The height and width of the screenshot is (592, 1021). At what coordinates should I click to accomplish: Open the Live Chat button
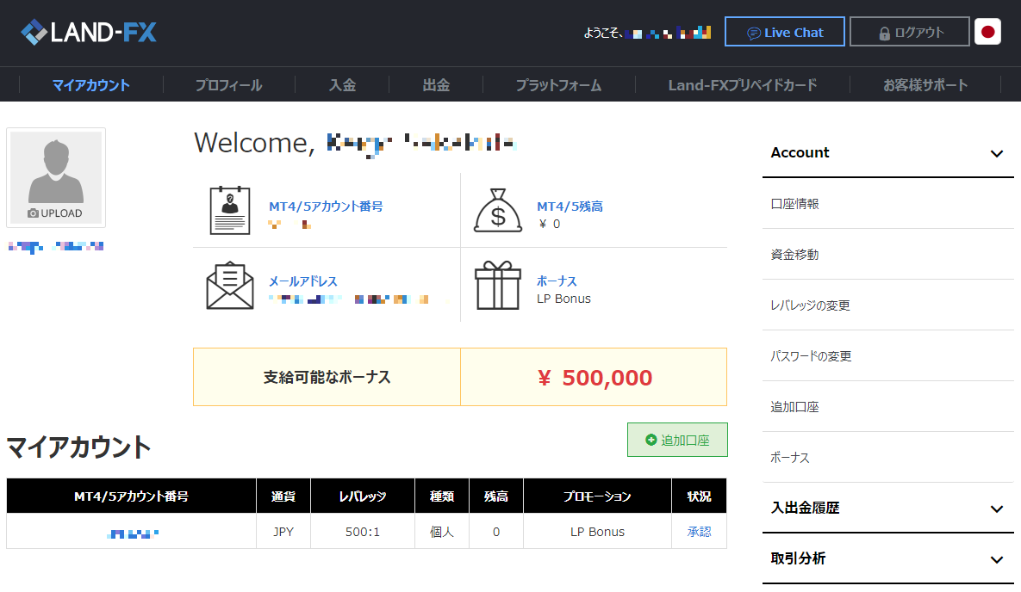(784, 33)
